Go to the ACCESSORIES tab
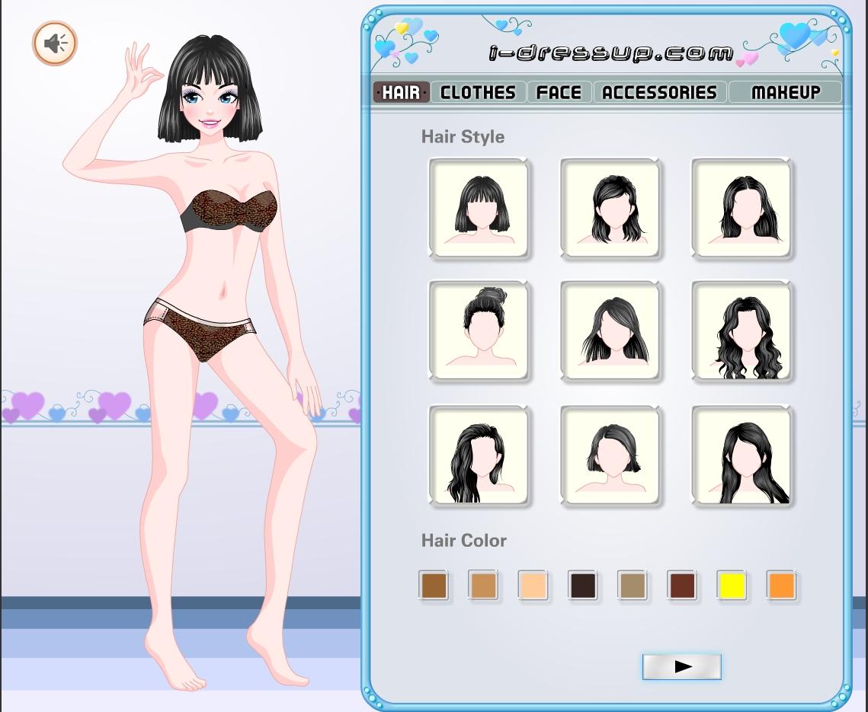The image size is (868, 712). coord(659,92)
